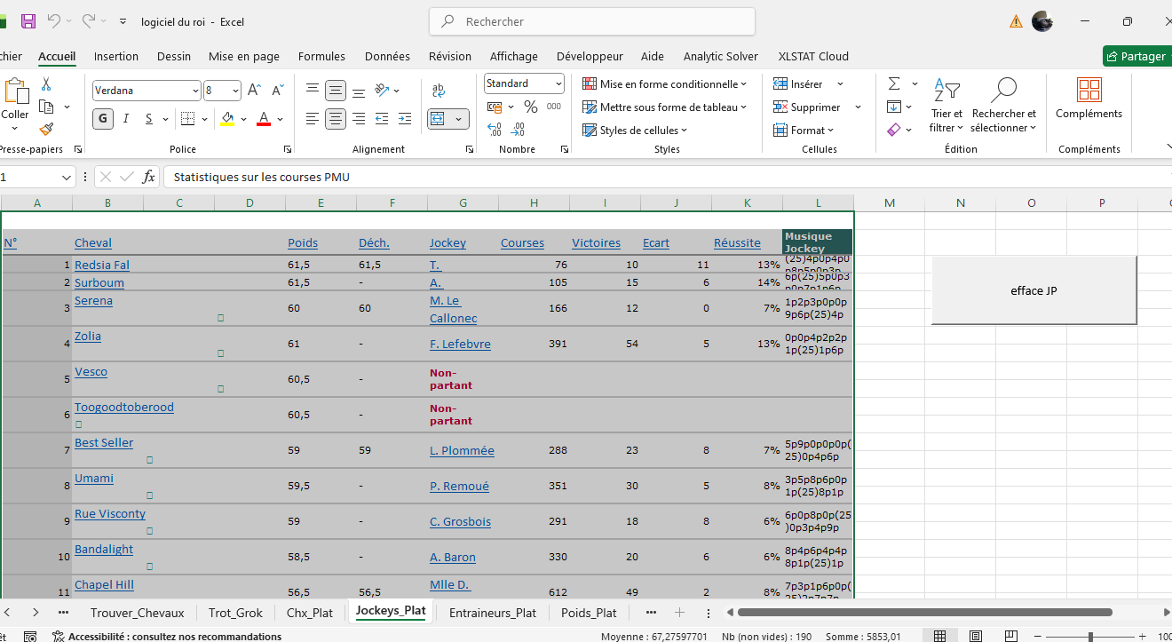1172x642 pixels.
Task: Click the Format Painter brush icon
Action: (x=46, y=130)
